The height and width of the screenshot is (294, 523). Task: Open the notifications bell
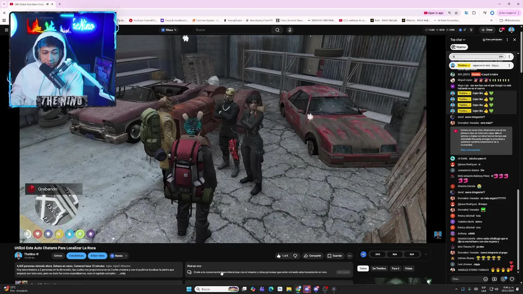tap(501, 30)
